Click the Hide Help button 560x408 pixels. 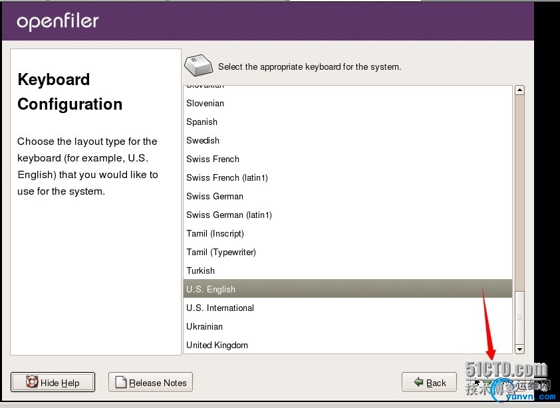(x=53, y=382)
